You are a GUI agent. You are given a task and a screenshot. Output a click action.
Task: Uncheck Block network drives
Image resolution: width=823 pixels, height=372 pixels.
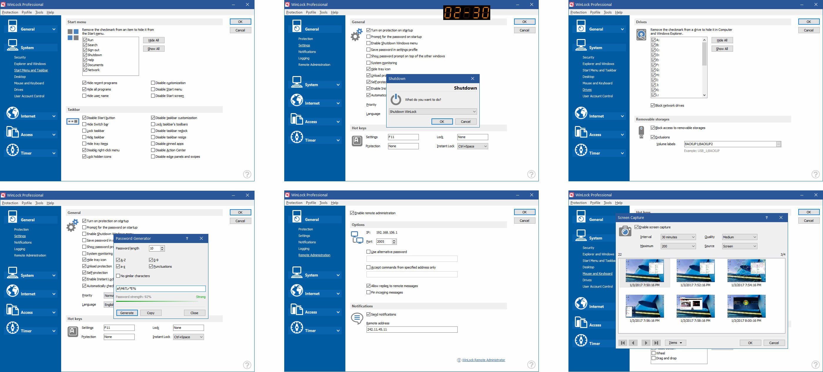(x=653, y=105)
